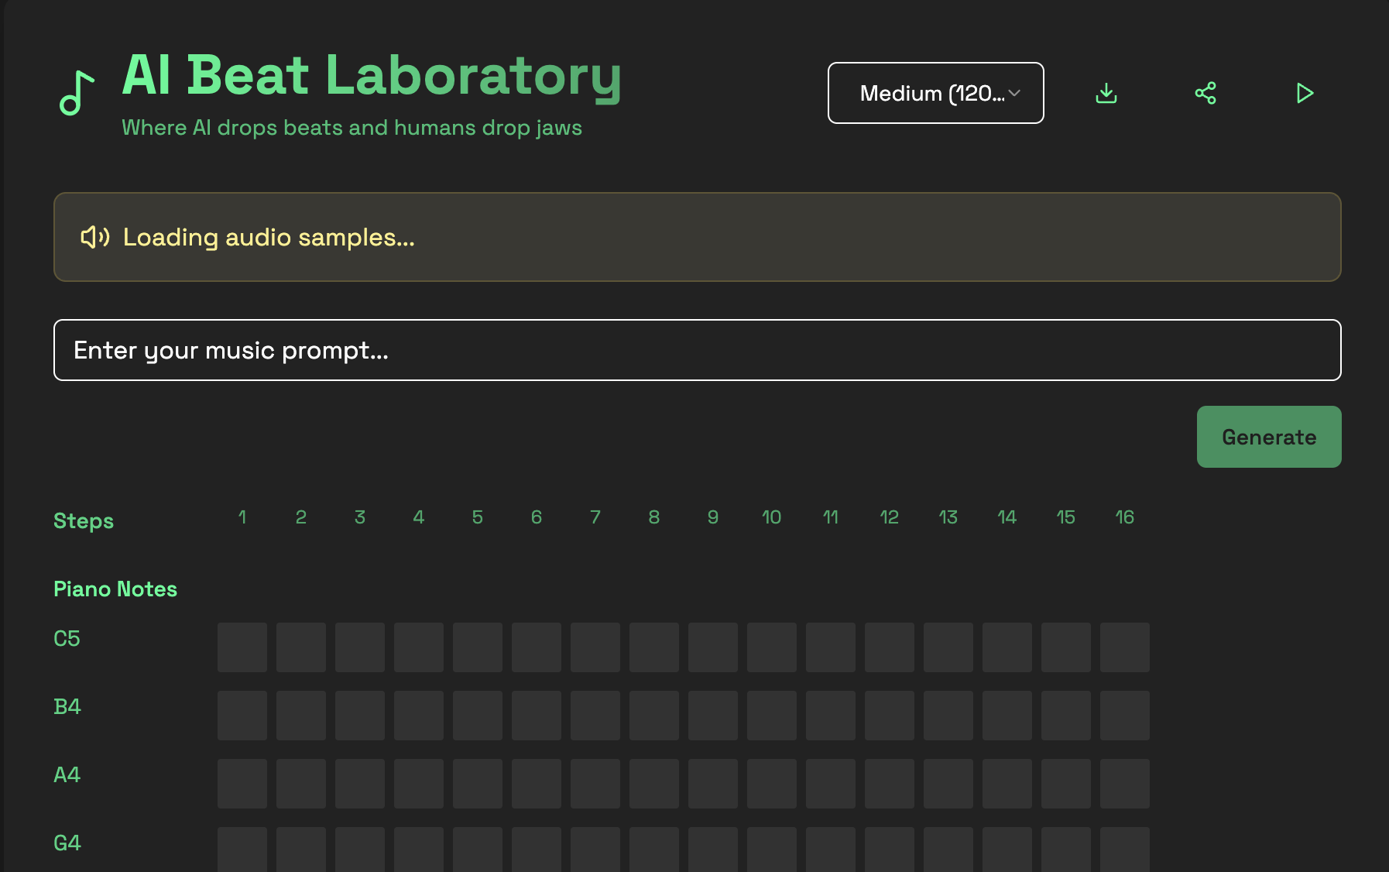The height and width of the screenshot is (872, 1389).
Task: Download the current beat
Action: tap(1106, 93)
